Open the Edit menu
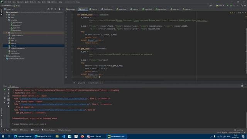 (10, 2)
